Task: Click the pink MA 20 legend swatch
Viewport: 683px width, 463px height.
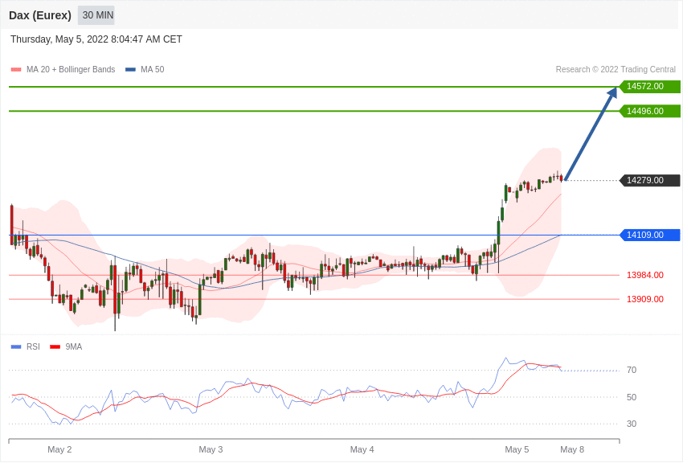Action: (x=16, y=69)
